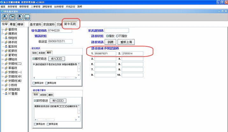Switch to the 家庭資料 tab
The height and width of the screenshot is (132, 228).
click(x=49, y=24)
